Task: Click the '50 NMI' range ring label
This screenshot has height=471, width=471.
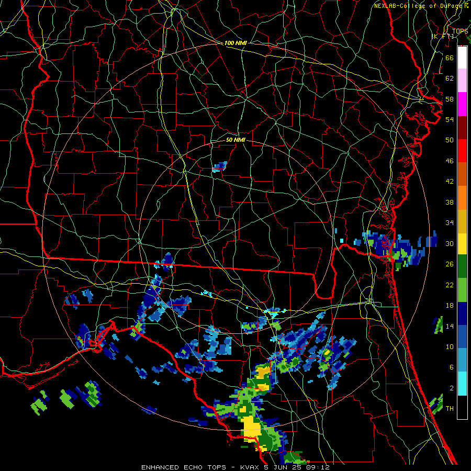Action: click(x=235, y=140)
